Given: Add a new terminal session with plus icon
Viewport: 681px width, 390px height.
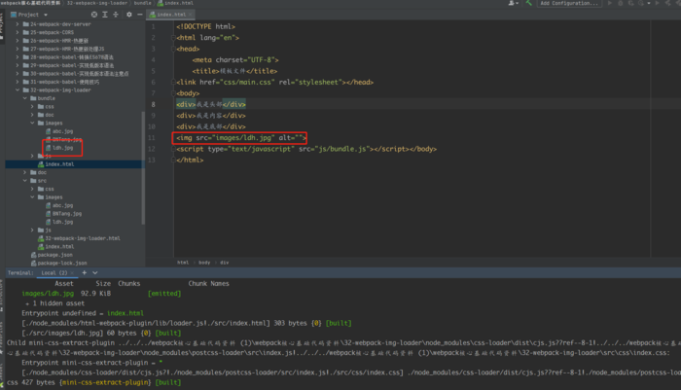Looking at the screenshot, I should [x=85, y=272].
